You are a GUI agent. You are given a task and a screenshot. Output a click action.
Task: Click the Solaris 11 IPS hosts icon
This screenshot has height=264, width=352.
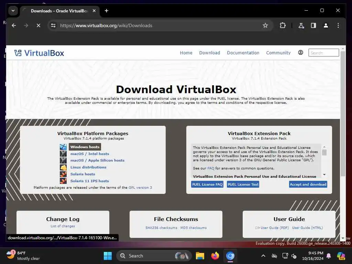(x=63, y=181)
